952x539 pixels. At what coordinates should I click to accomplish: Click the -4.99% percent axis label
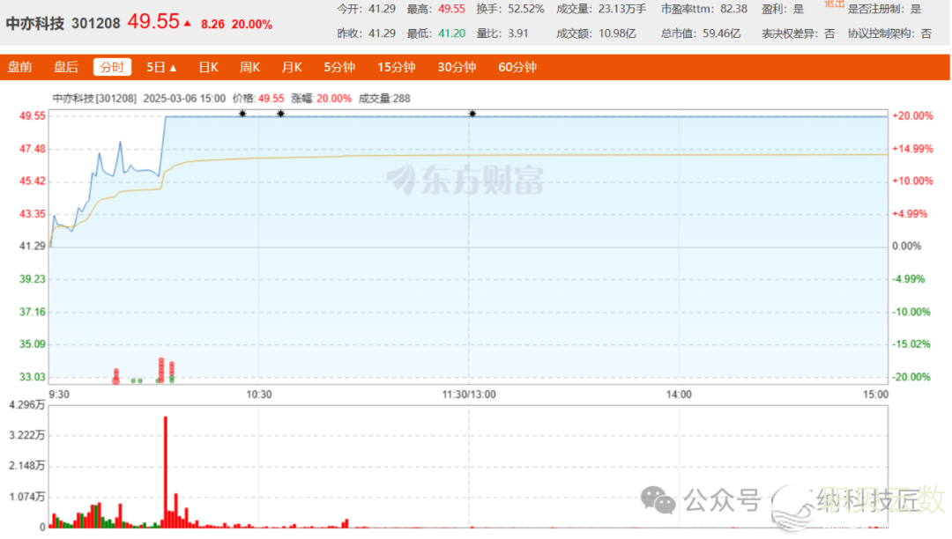coord(909,279)
